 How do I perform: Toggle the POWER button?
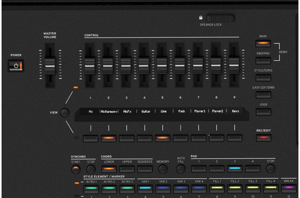(16, 66)
